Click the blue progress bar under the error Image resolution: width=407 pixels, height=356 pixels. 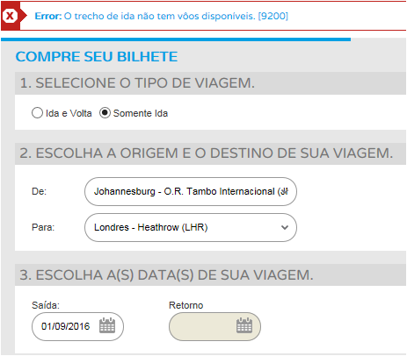click(176, 39)
